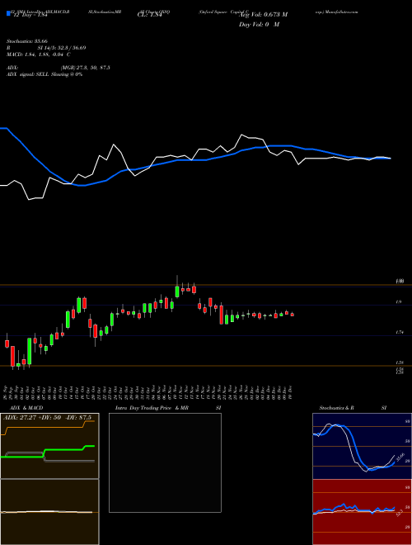Click the '33.66' value label on the Stochastics chart
The width and height of the screenshot is (412, 545).
coord(400,457)
